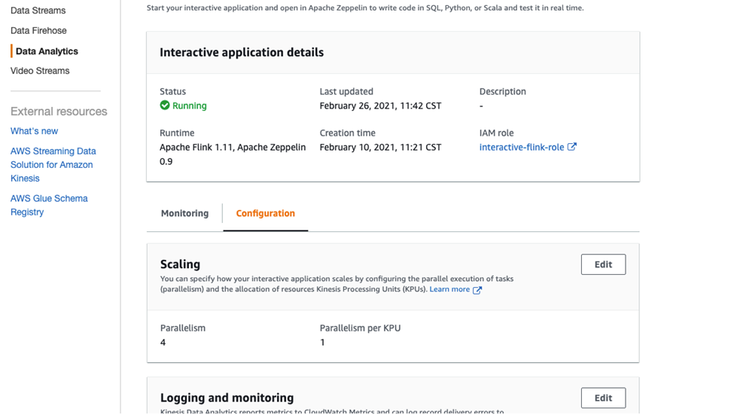Screen dimensions: 737x415
Task: Click external-link icon beside interactive-flink-role
Action: click(572, 148)
